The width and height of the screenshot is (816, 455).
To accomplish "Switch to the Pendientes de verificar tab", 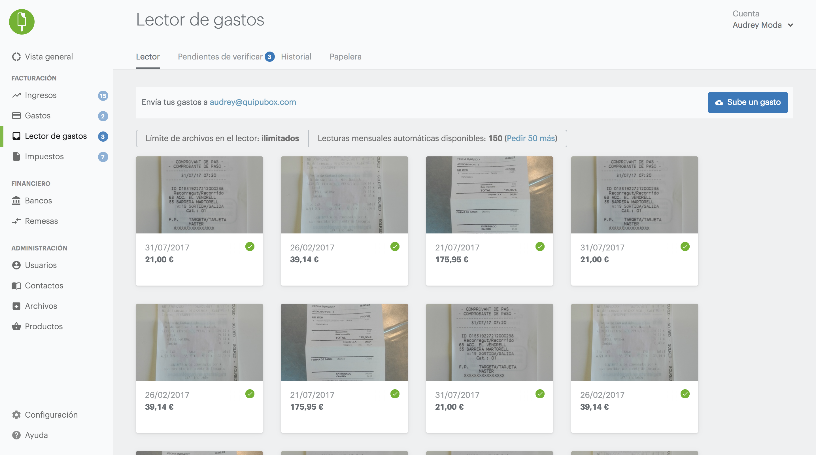I will click(220, 57).
